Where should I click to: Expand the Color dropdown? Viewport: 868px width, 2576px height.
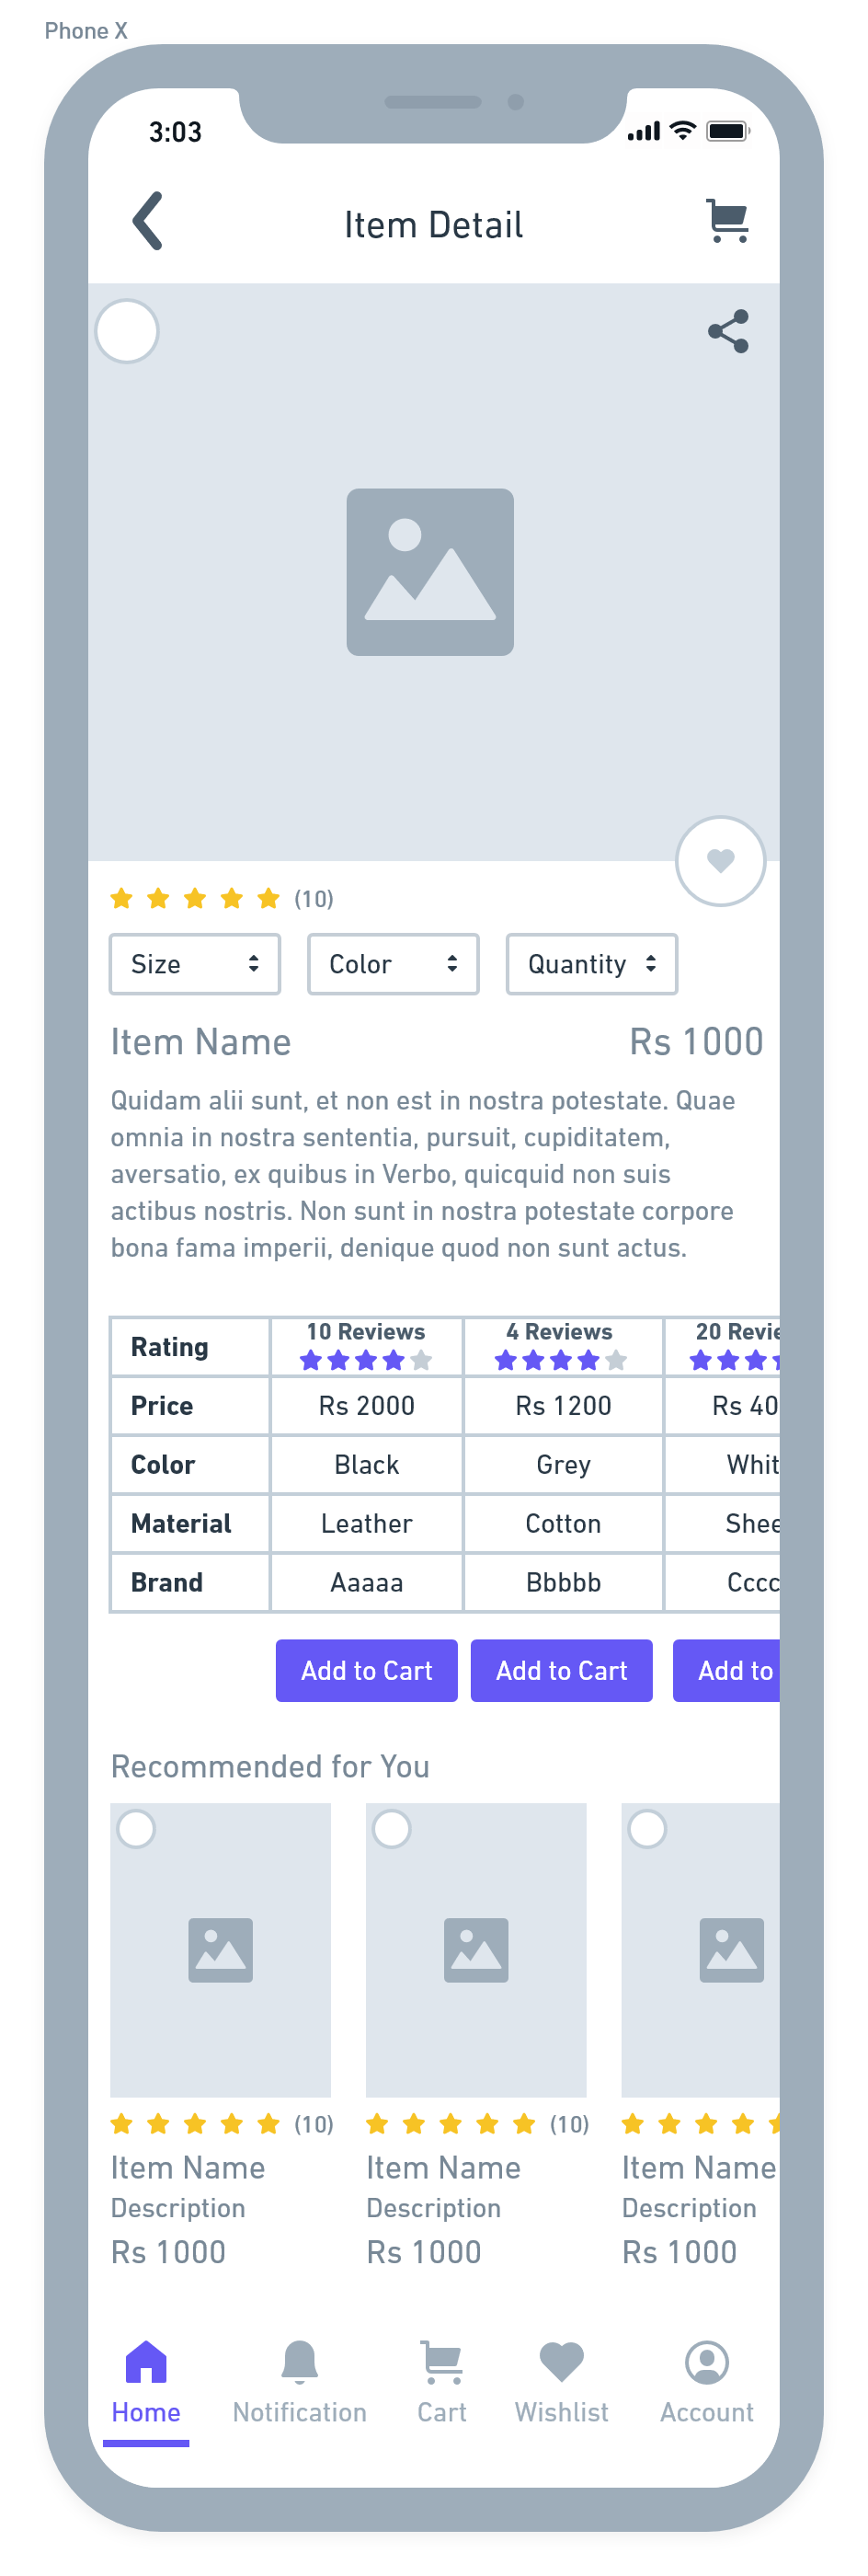coord(393,964)
